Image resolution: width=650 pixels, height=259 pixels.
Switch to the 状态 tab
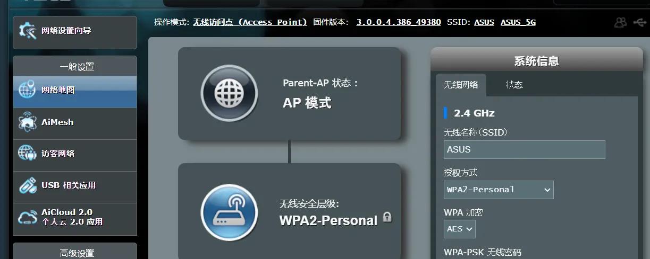tap(514, 85)
